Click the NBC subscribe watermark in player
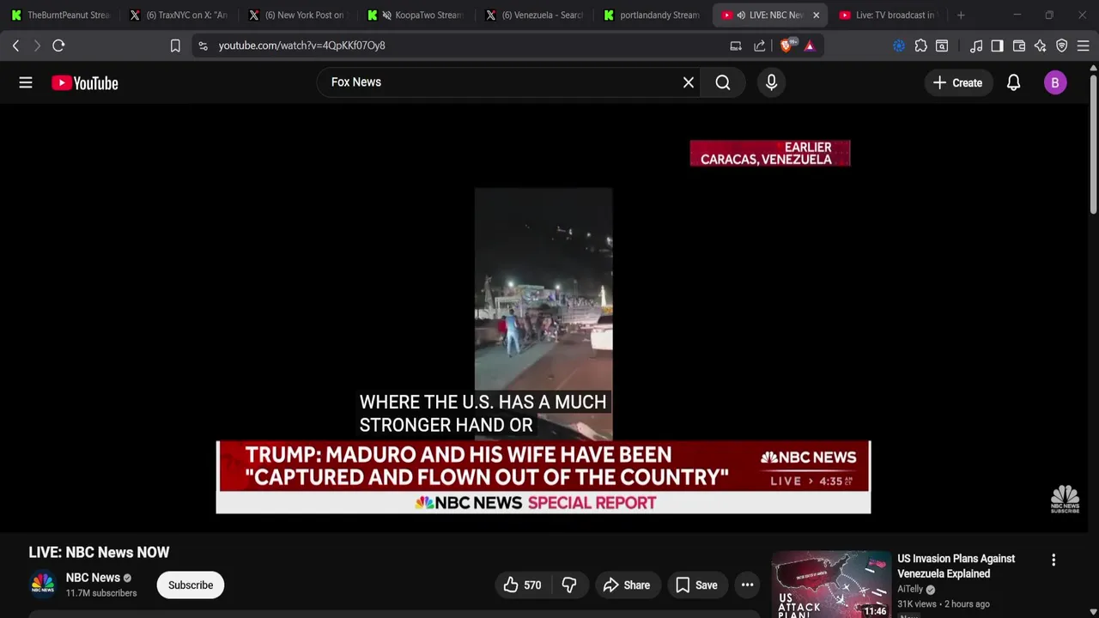The image size is (1099, 618). pos(1065,499)
